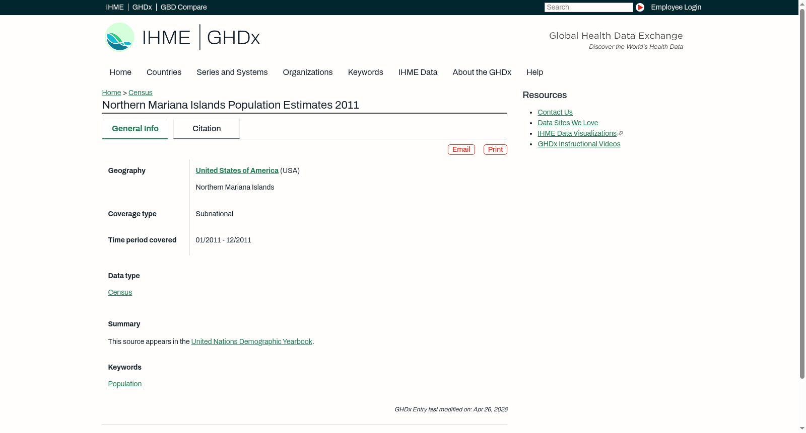Click the vertical page scrollbar thumb

(802, 194)
